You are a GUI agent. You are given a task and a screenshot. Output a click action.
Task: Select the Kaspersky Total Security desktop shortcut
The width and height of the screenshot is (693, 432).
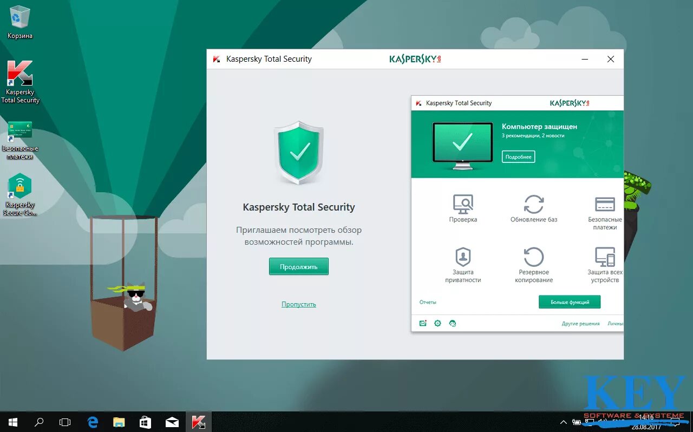20,81
